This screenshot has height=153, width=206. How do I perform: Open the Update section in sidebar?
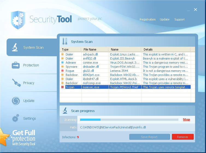tap(29, 101)
